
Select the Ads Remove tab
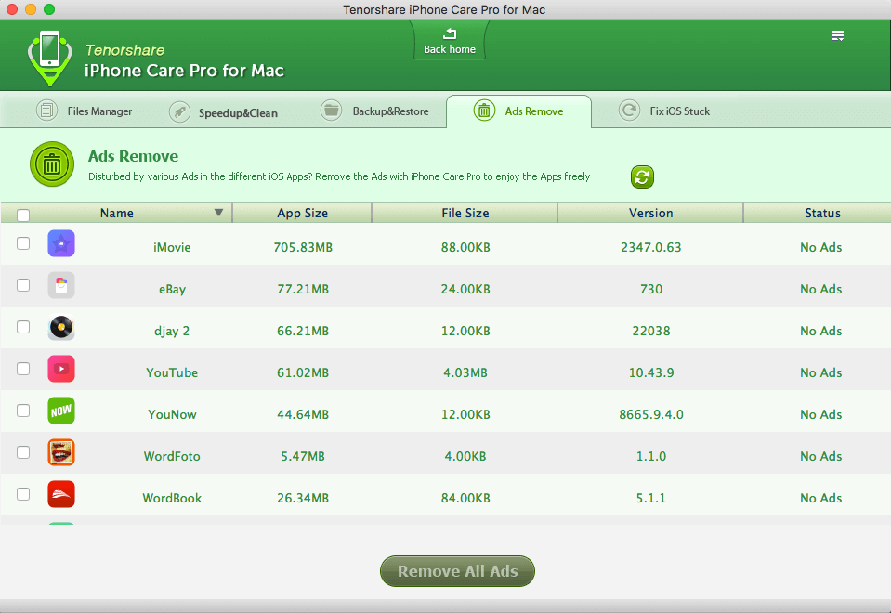(518, 111)
